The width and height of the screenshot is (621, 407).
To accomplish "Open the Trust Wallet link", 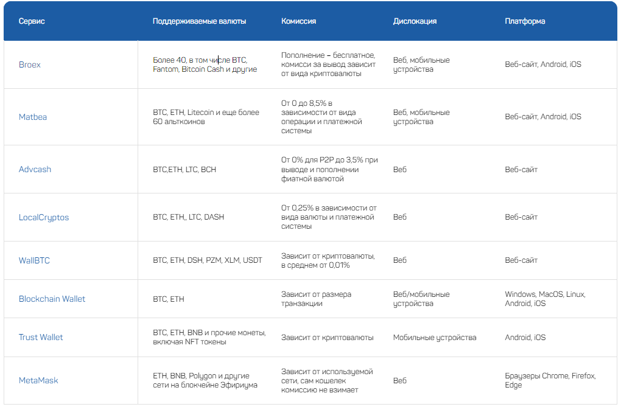I will (41, 337).
